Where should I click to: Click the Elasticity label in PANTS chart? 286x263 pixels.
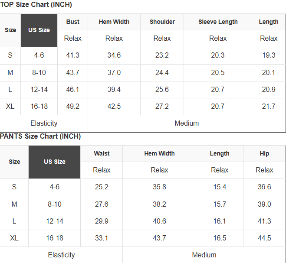pyautogui.click(x=61, y=255)
